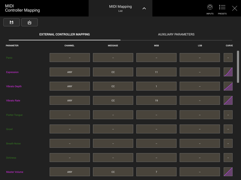Open the Master Volume channel dropdown
Image resolution: width=241 pixels, height=180 pixels.
[x=69, y=172]
